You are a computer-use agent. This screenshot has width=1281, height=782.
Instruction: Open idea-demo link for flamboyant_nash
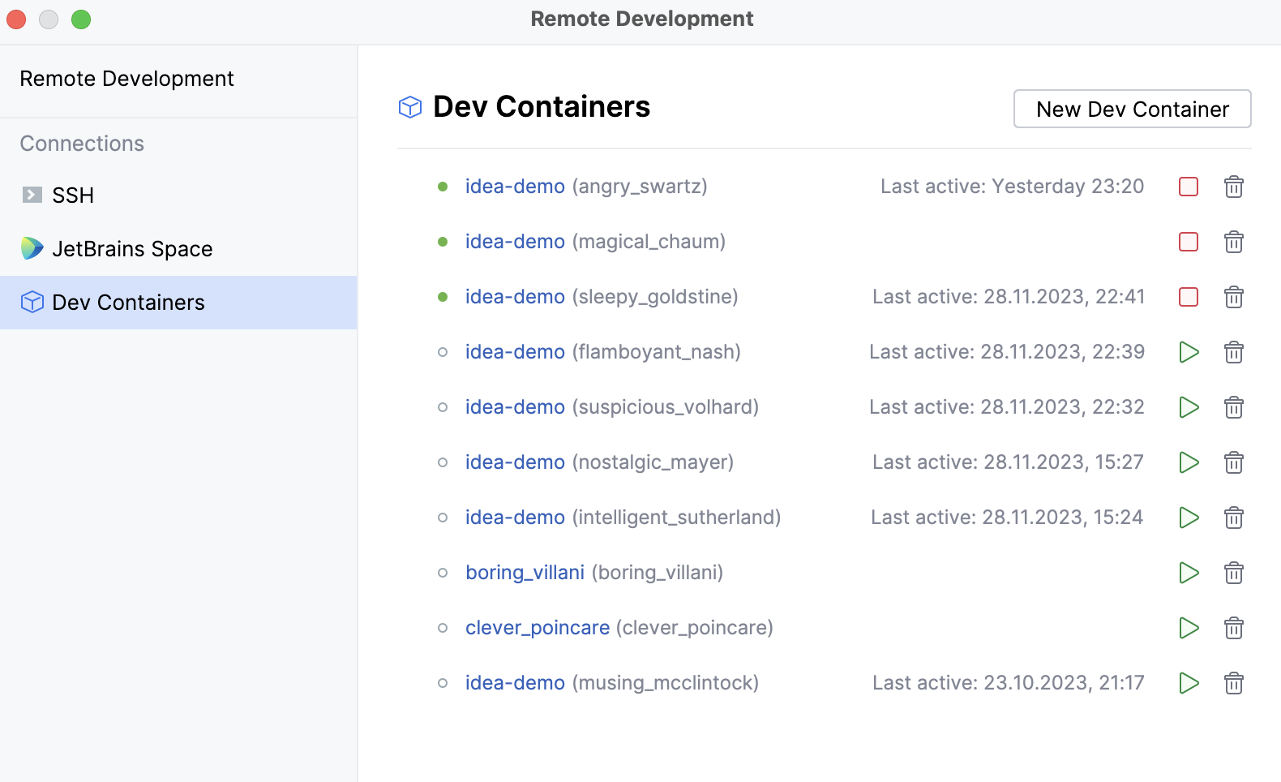tap(515, 352)
